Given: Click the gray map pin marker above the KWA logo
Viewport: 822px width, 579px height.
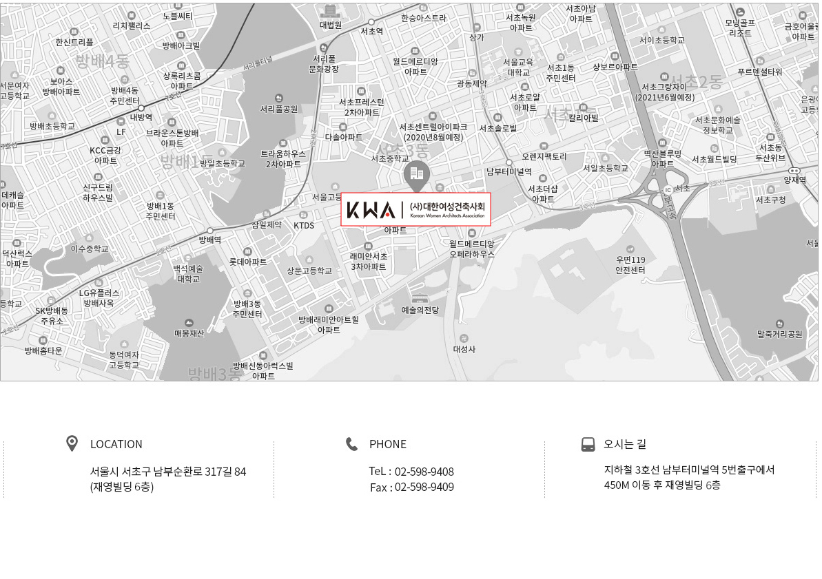Looking at the screenshot, I should pos(416,175).
